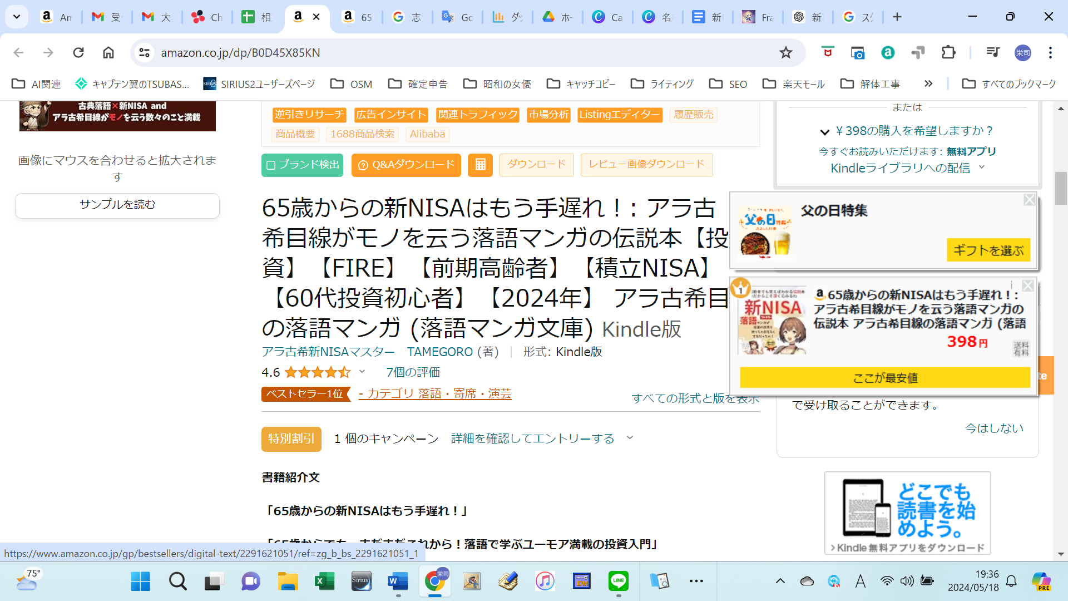
Task: Open Chrome's three-dot menu
Action: click(x=1050, y=52)
